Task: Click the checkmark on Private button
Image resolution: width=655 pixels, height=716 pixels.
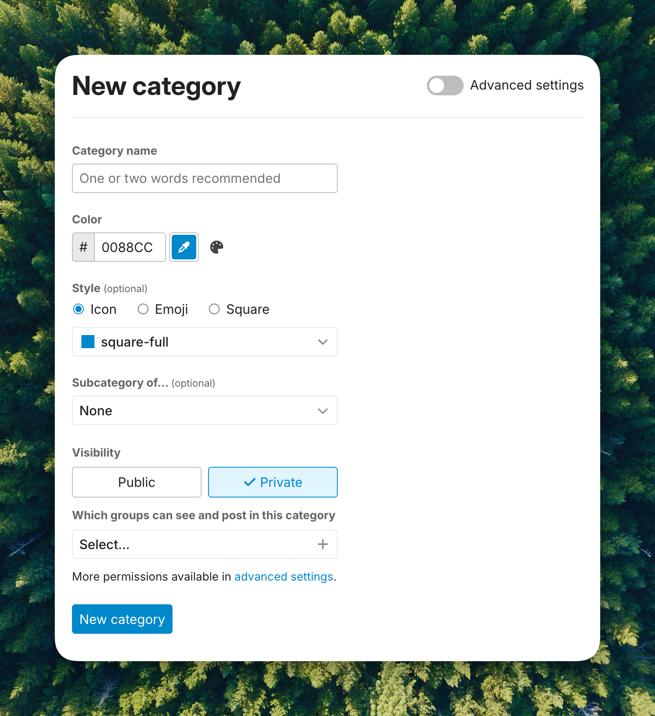Action: coord(249,482)
